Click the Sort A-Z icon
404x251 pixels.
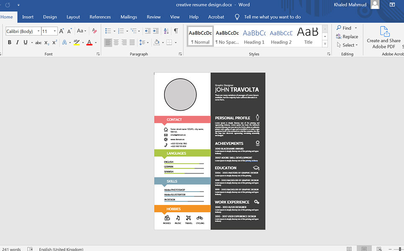(x=166, y=31)
